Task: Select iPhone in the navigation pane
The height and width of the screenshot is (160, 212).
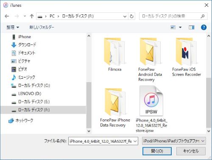Action: 25,37
